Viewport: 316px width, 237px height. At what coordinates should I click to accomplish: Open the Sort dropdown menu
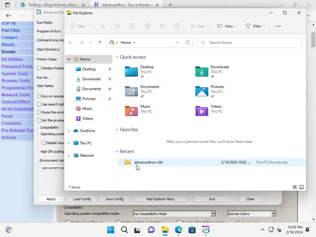[200, 26]
